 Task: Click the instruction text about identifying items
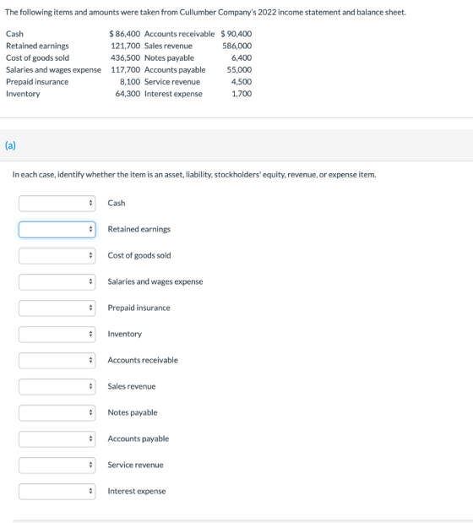[194, 174]
